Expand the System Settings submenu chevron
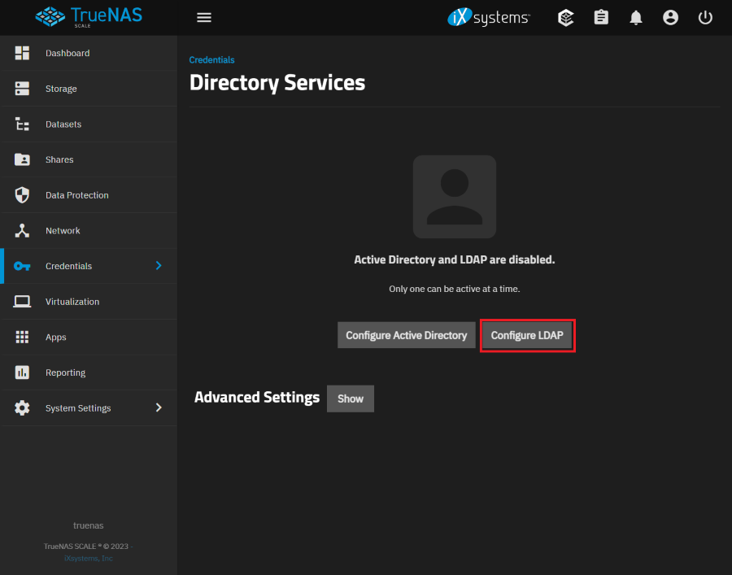This screenshot has width=732, height=575. [x=159, y=407]
